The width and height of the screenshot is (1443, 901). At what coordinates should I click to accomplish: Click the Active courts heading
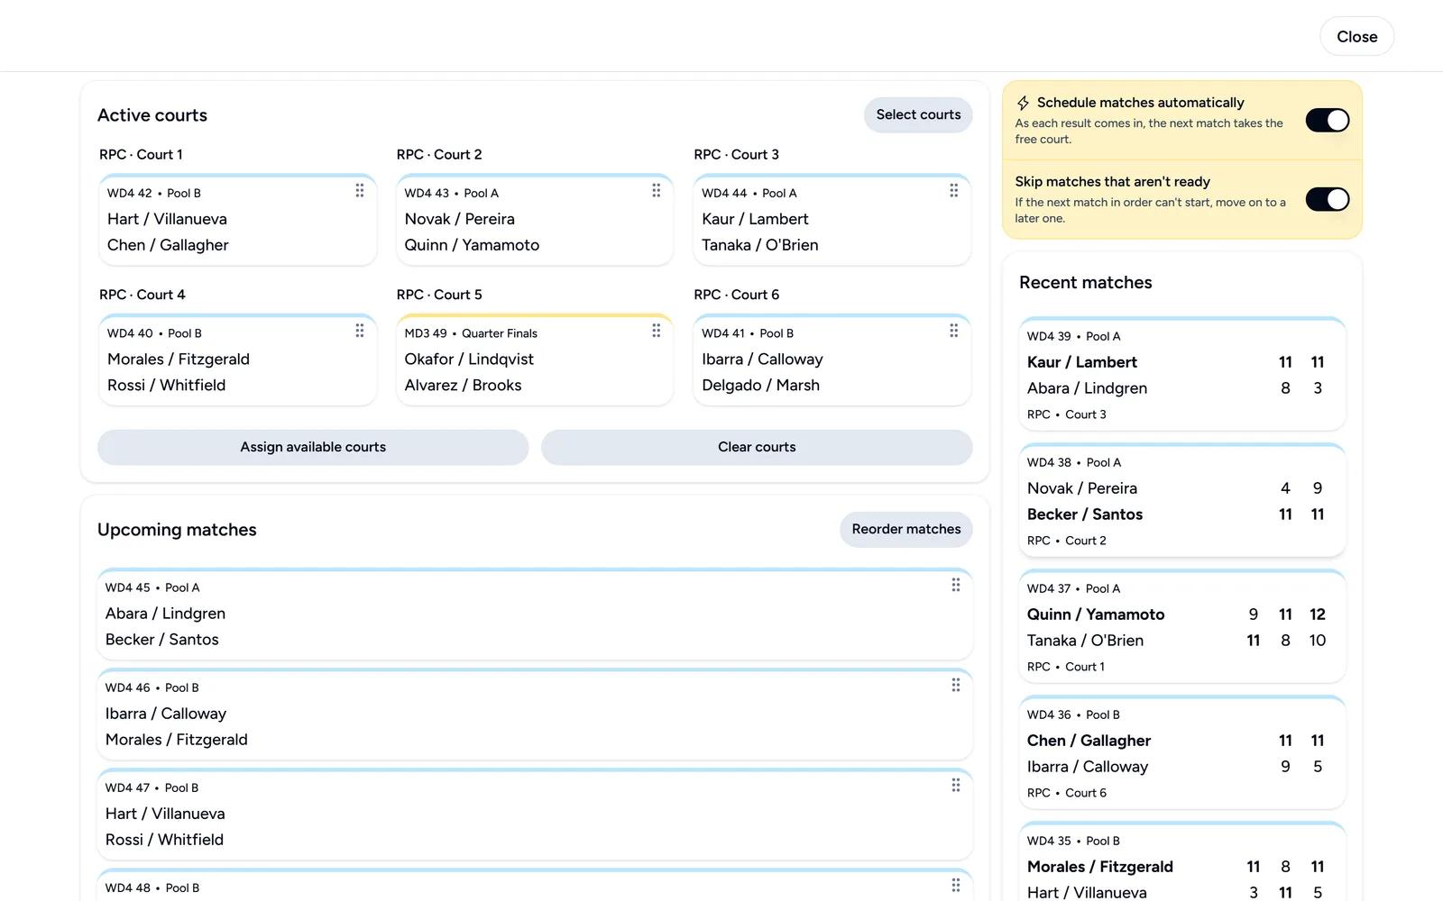point(152,115)
